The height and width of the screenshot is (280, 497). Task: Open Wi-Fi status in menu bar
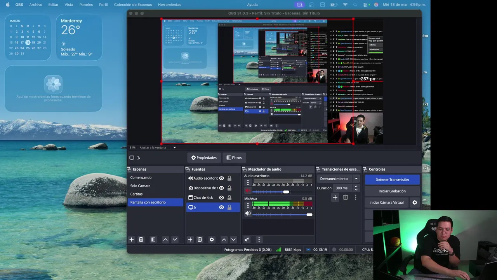tap(345, 5)
